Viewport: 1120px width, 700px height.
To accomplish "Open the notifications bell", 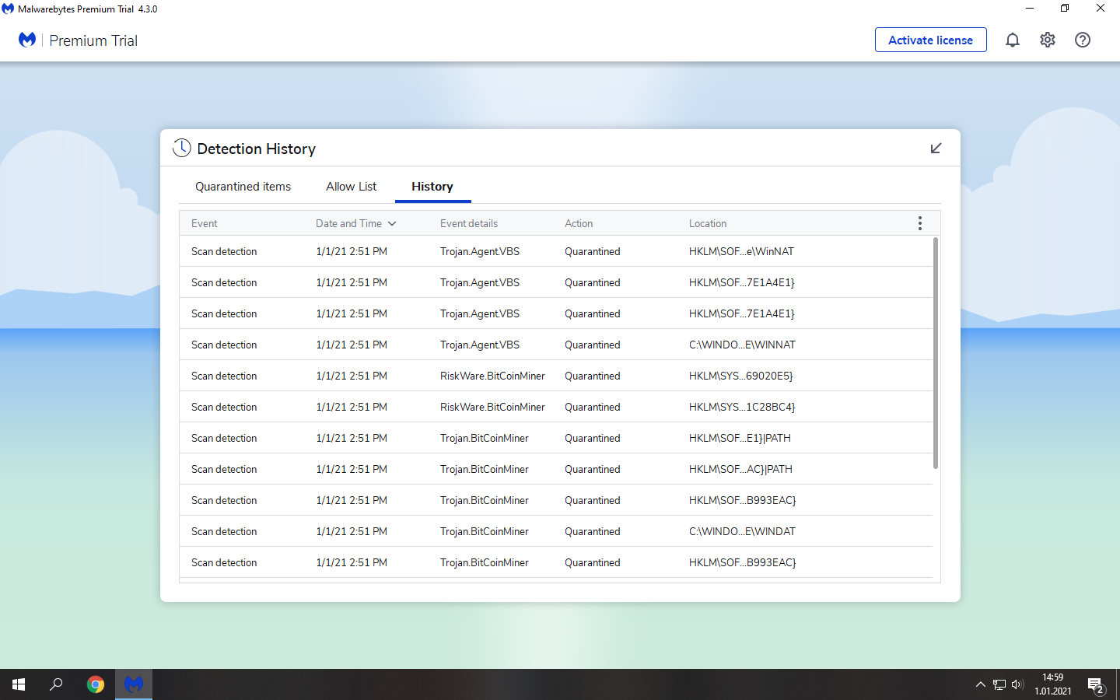I will [x=1012, y=40].
